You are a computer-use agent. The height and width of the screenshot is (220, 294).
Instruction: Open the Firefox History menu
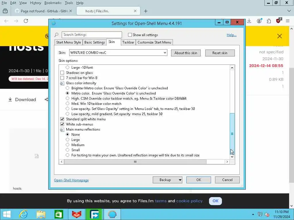(x=35, y=3)
